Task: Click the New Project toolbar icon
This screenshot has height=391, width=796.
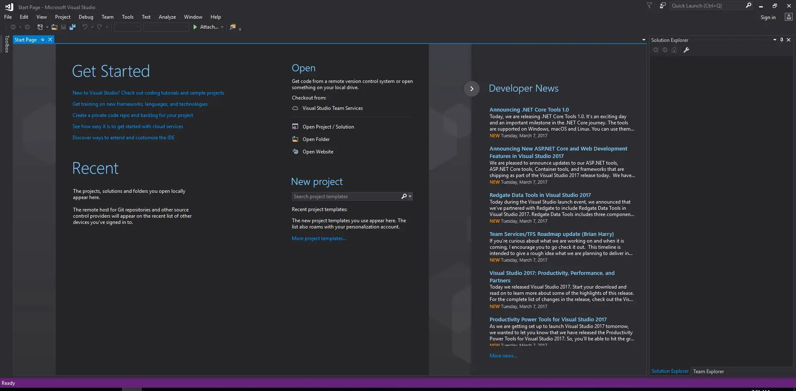Action: pos(40,27)
